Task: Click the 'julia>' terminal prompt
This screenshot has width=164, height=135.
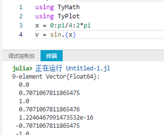Action: point(22,68)
